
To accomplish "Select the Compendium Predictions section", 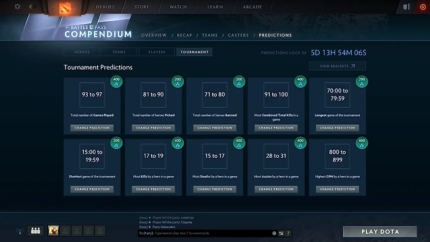I will pyautogui.click(x=275, y=35).
